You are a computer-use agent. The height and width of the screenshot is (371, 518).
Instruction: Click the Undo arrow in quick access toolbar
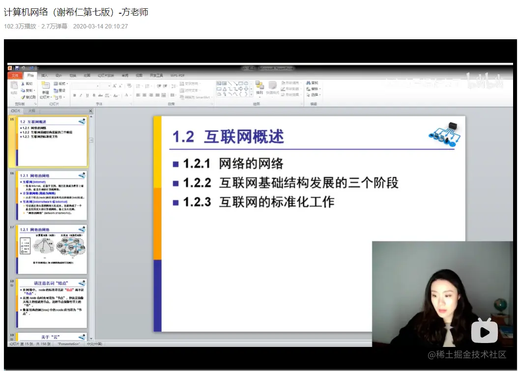[x=23, y=68]
